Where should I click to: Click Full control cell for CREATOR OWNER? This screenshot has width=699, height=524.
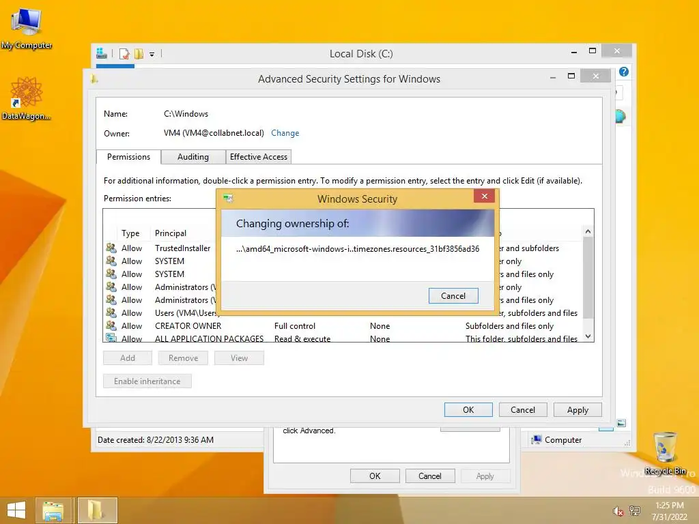295,326
